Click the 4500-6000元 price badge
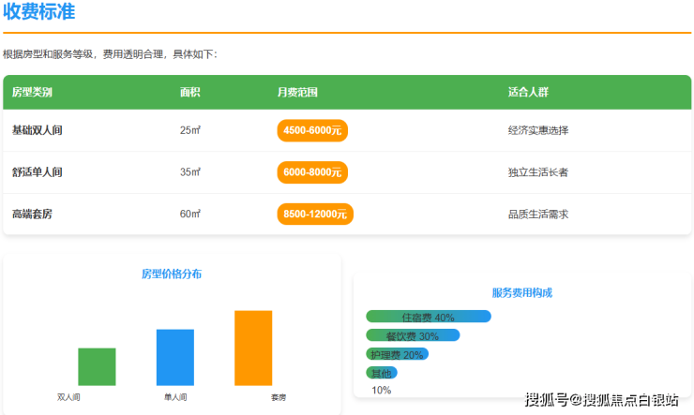Screen dimensions: 694x415 coord(312,130)
